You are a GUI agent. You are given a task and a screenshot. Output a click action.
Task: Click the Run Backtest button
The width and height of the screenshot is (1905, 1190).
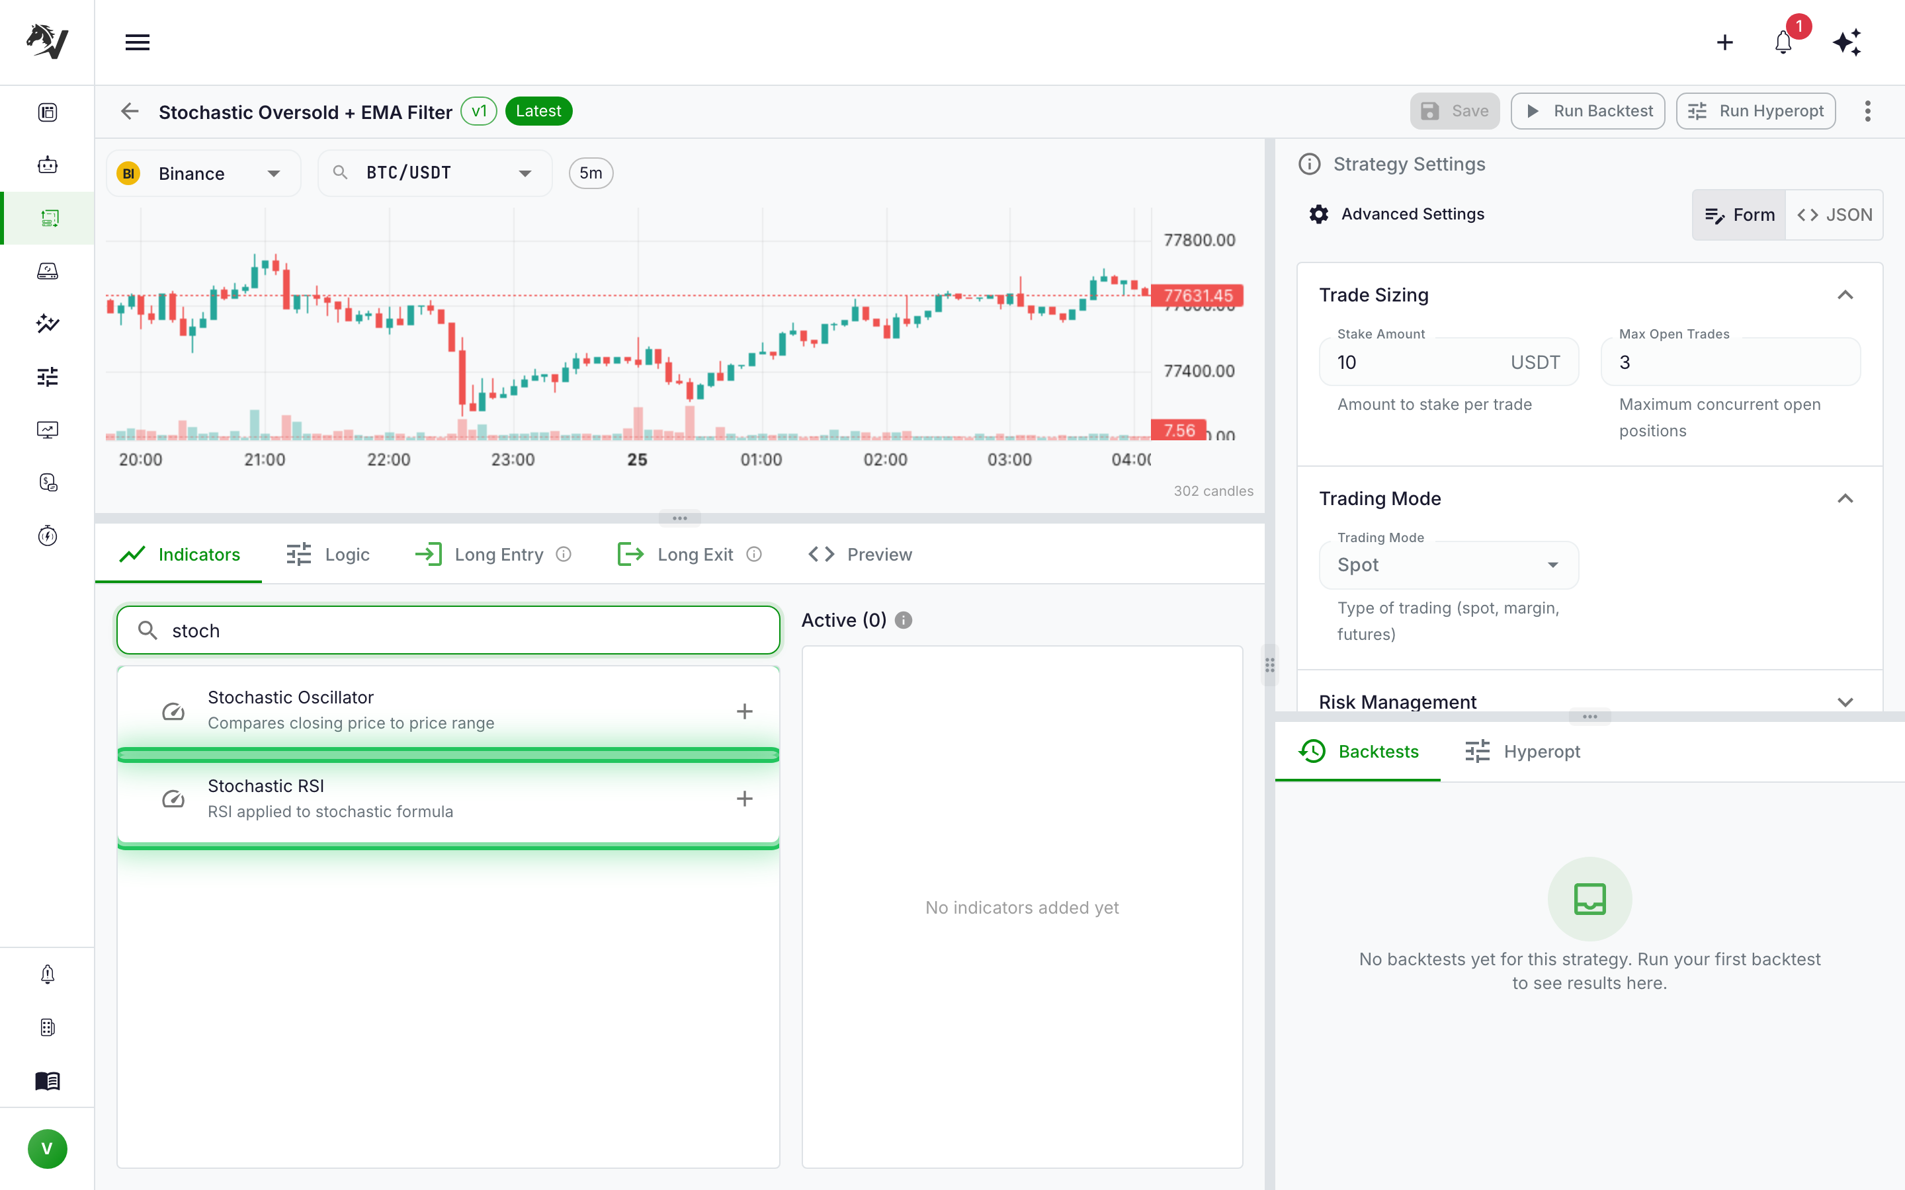[1587, 111]
